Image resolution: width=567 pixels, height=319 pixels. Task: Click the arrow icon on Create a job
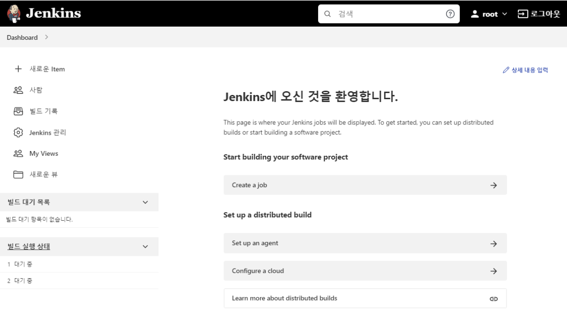click(x=493, y=185)
